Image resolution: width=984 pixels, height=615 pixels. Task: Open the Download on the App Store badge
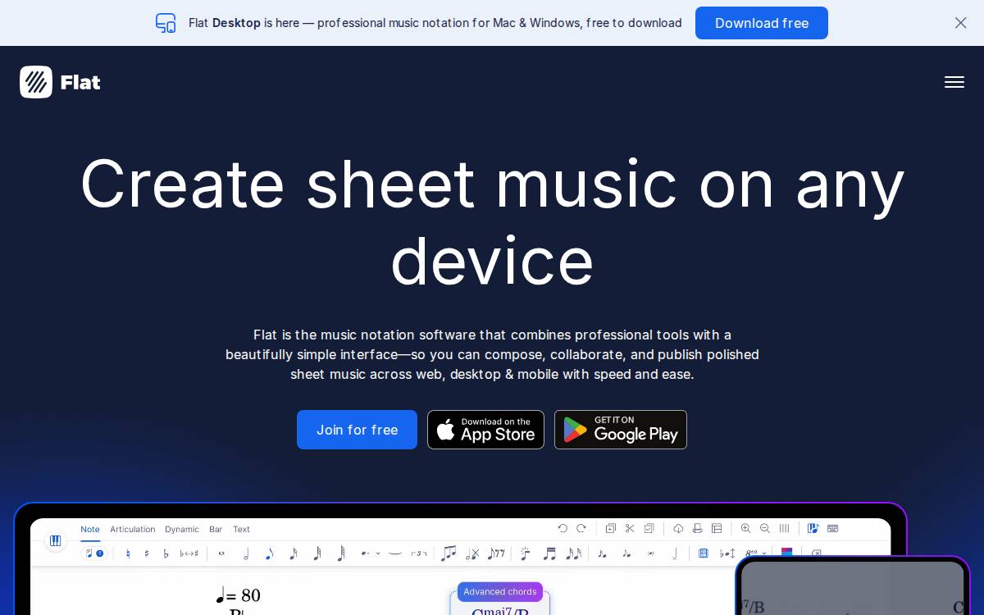click(485, 430)
